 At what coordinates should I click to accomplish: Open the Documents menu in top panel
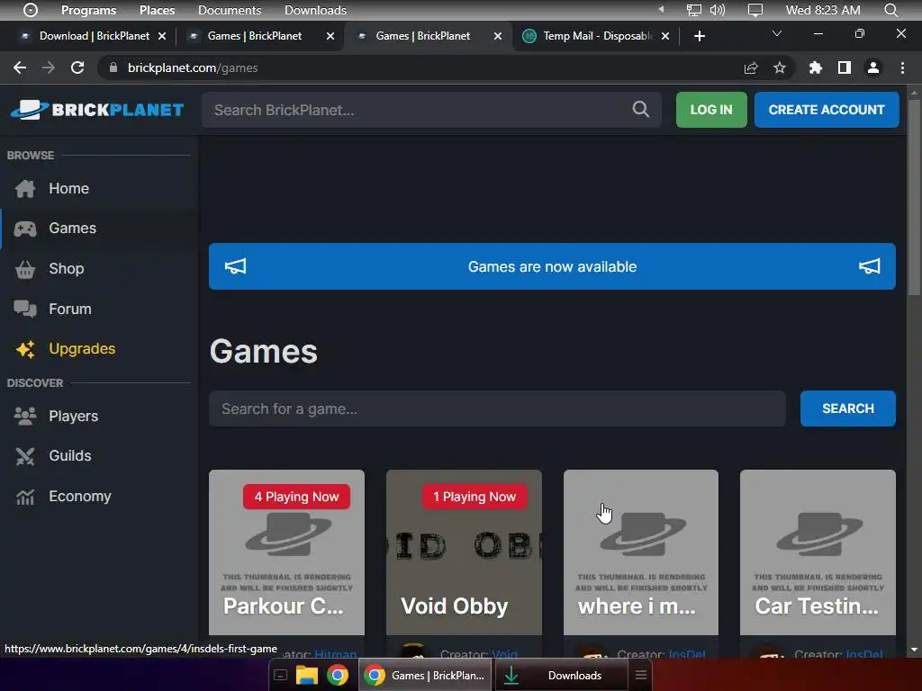pyautogui.click(x=230, y=10)
